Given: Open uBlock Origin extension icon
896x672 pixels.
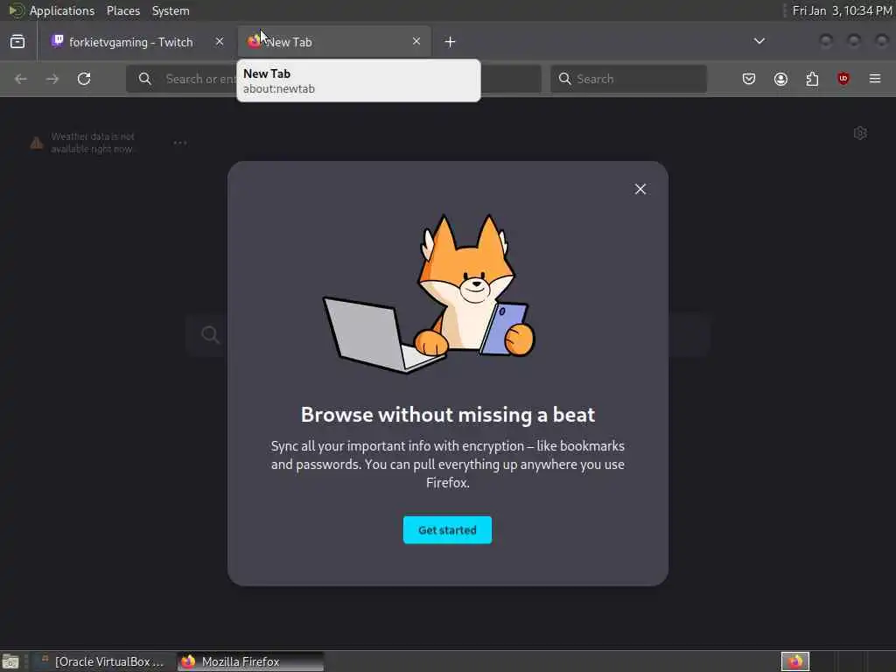Looking at the screenshot, I should [843, 78].
